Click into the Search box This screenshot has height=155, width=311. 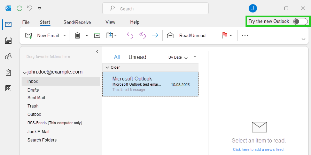(x=155, y=9)
